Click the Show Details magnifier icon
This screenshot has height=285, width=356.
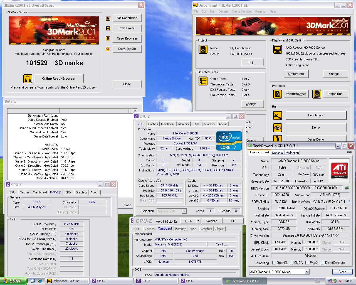(108, 49)
